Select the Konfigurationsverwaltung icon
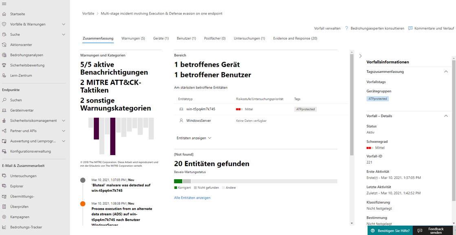Image resolution: width=456 pixels, height=235 pixels. click(4, 151)
